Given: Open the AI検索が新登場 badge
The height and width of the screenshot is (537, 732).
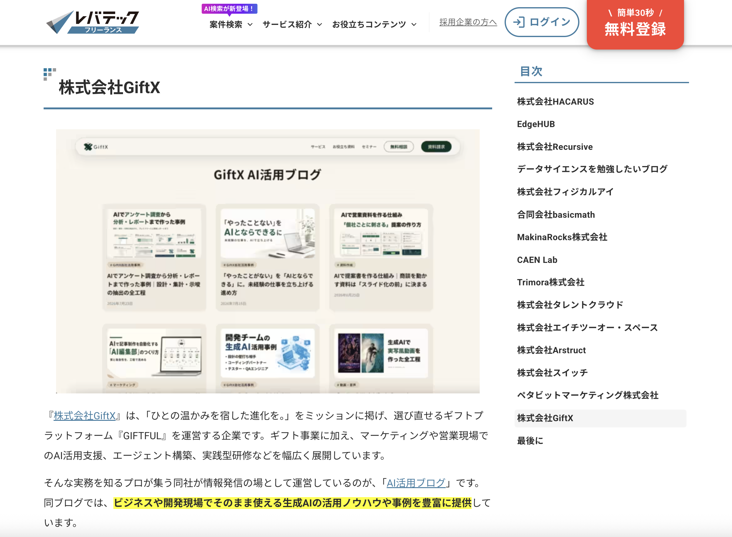Looking at the screenshot, I should pos(229,9).
